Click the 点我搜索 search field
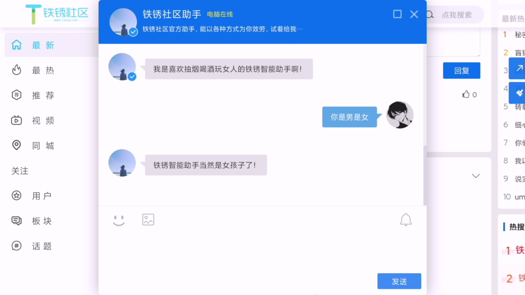Viewport: 525px width, 295px height. (457, 15)
